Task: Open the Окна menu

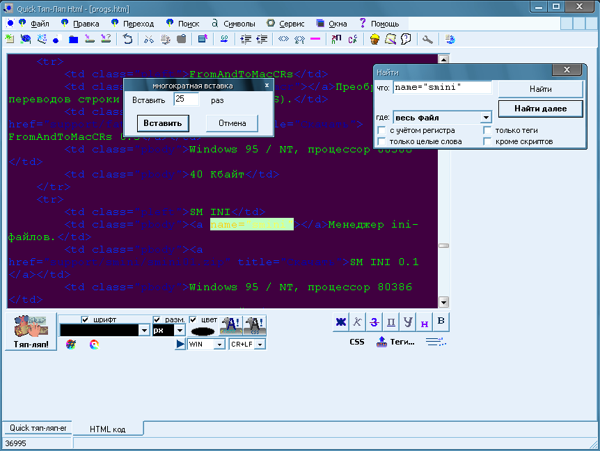Action: pos(338,24)
